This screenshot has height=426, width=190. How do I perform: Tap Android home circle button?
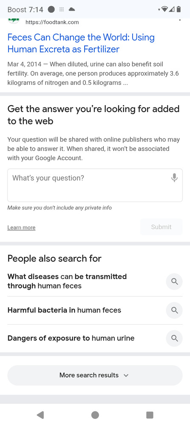(95, 415)
